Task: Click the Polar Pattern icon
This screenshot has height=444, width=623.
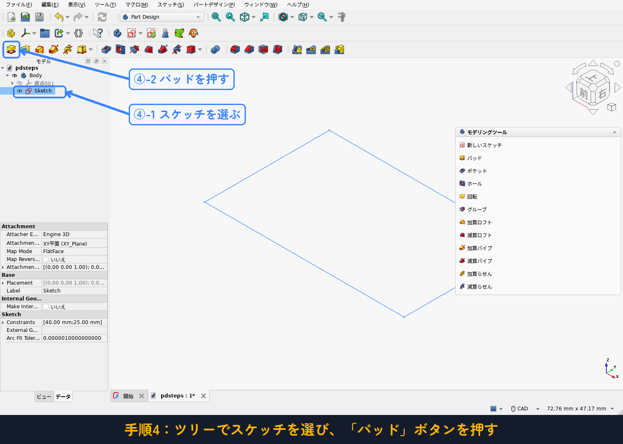Action: [325, 50]
